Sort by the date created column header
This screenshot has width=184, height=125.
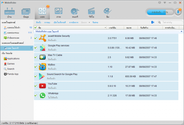pos(150,28)
